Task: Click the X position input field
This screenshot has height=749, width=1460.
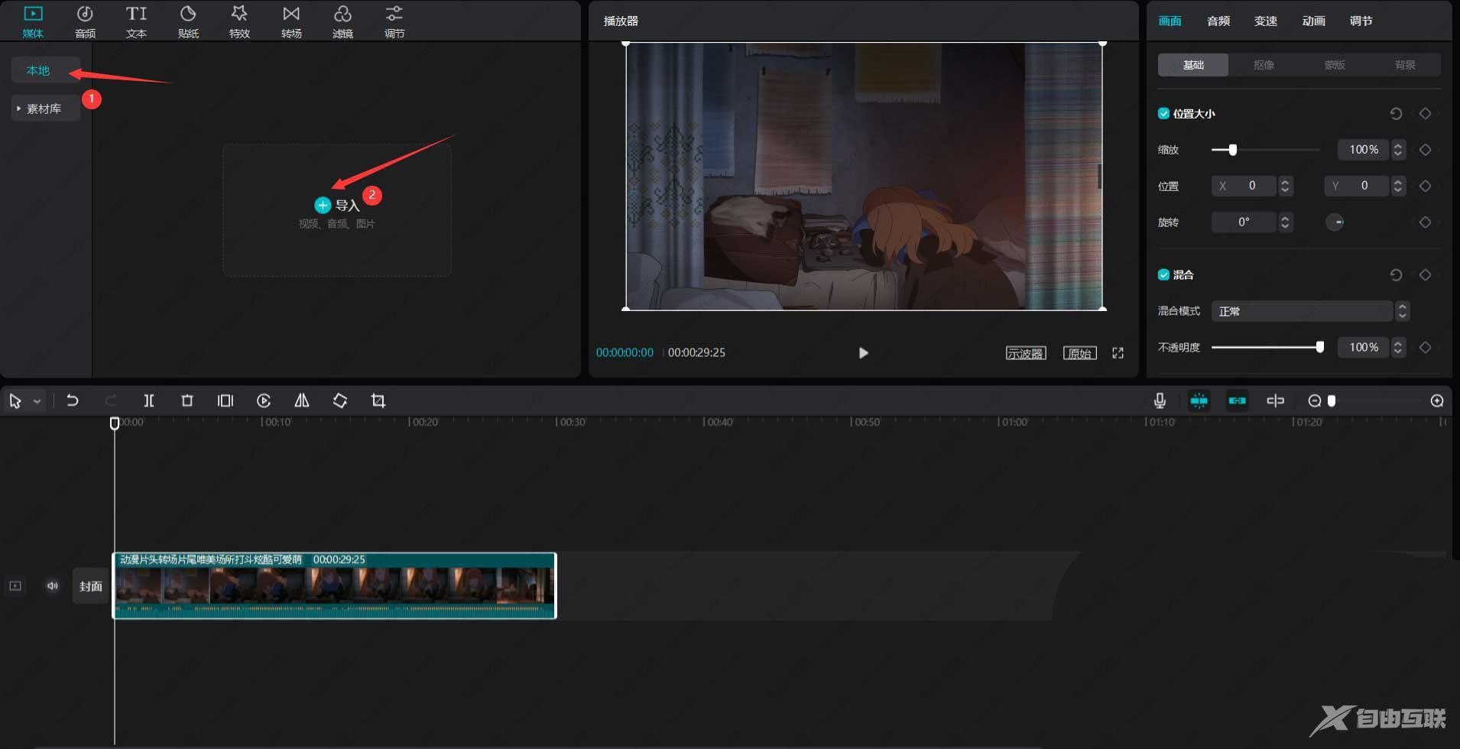Action: point(1244,186)
